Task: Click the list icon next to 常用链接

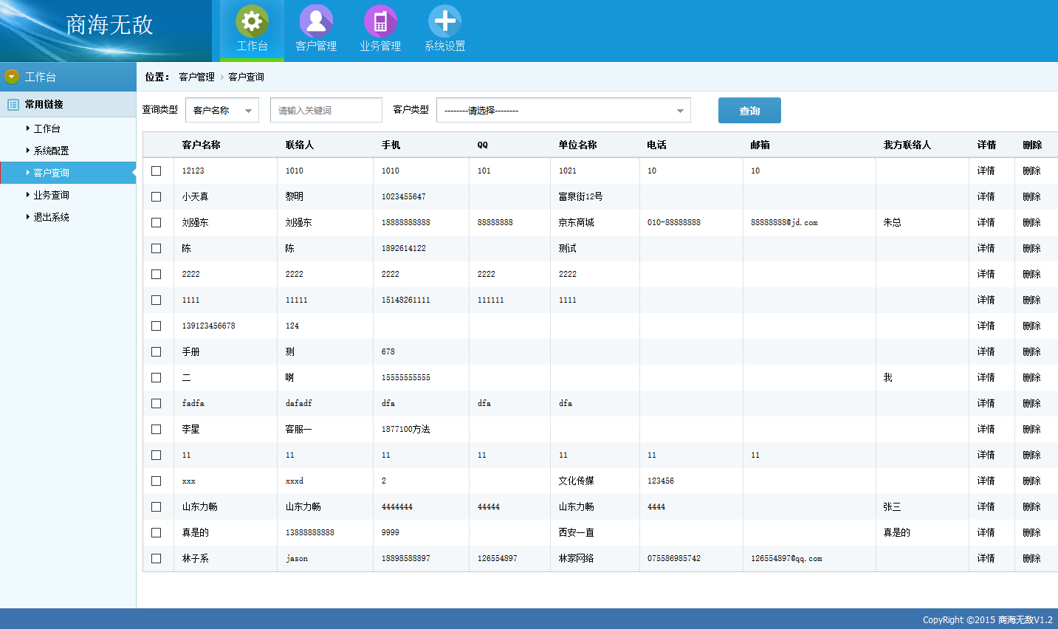Action: click(13, 105)
